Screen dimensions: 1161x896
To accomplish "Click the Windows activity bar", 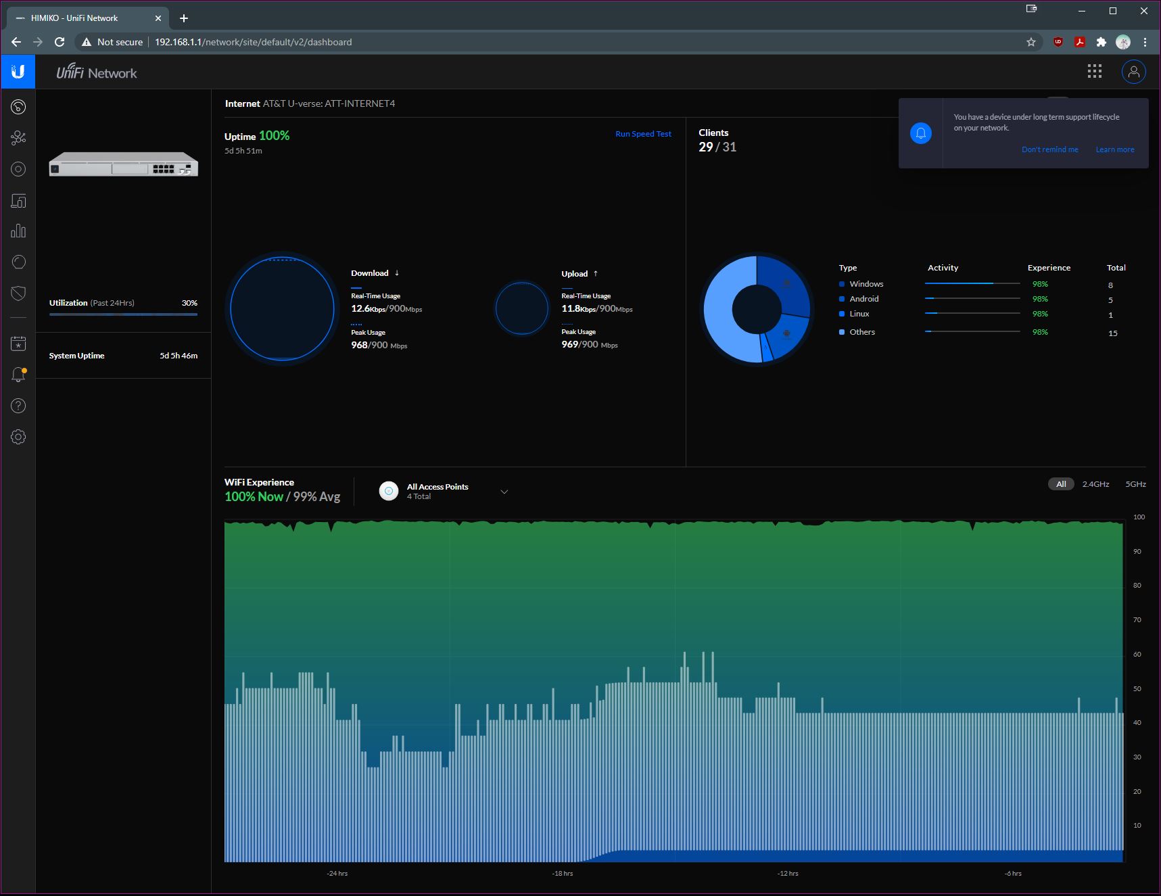I will pyautogui.click(x=972, y=283).
